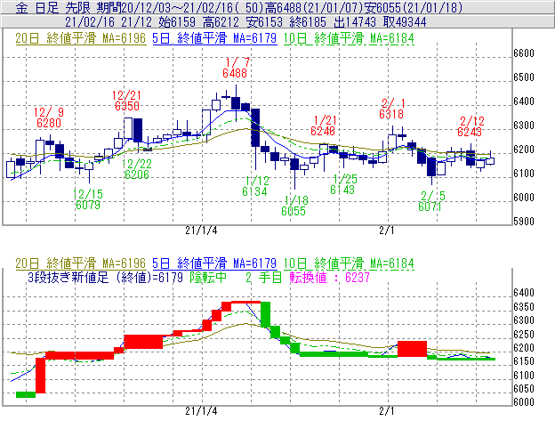
Task: Click the 12/15 6079 low label
Action: tap(88, 199)
